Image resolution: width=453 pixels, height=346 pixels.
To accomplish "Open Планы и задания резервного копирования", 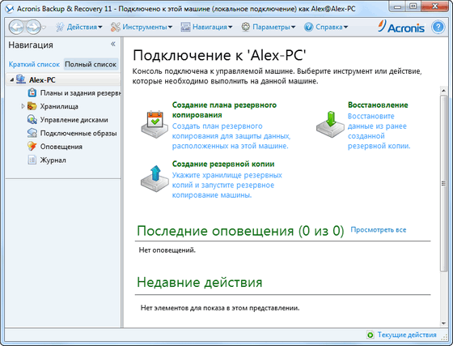I will (x=80, y=93).
